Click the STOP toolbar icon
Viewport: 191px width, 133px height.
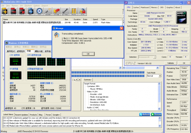(x=82, y=12)
